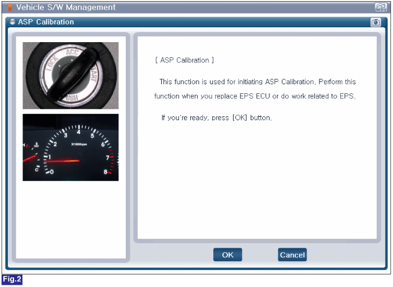Click the 'Vehicle S/W Management' title text
This screenshot has width=393, height=287.
66,7
